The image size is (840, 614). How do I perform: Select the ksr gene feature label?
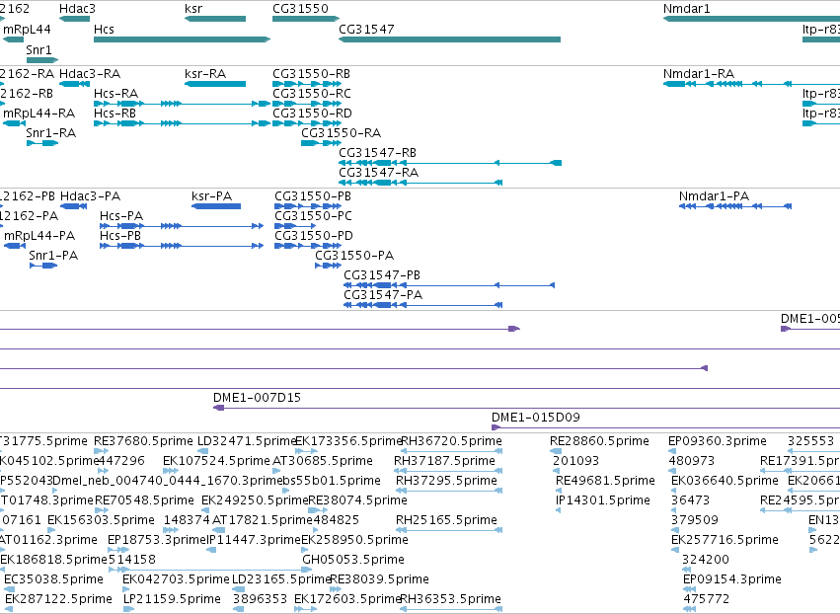(x=193, y=9)
